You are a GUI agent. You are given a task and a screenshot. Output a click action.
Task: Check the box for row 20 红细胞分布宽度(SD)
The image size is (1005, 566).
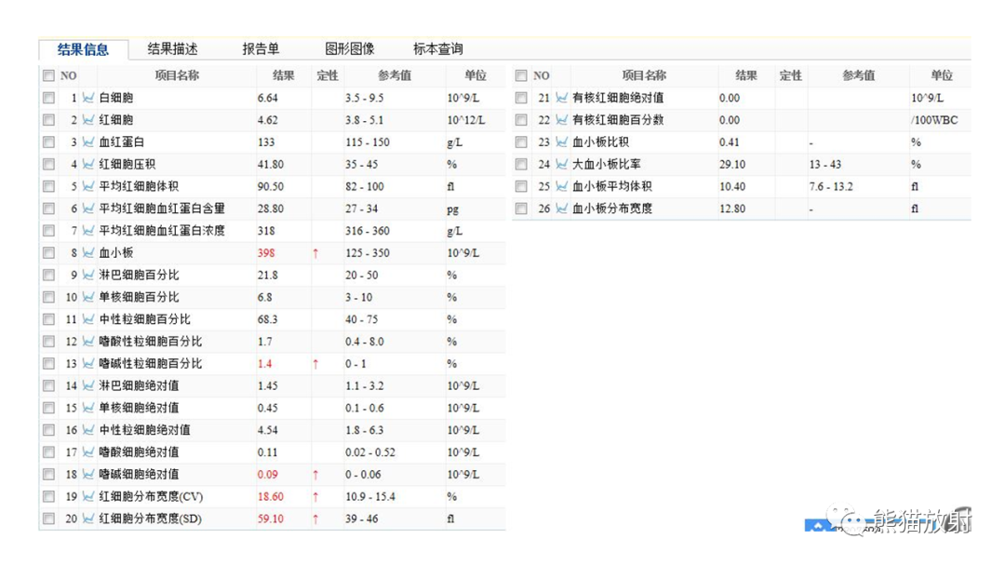tap(48, 518)
